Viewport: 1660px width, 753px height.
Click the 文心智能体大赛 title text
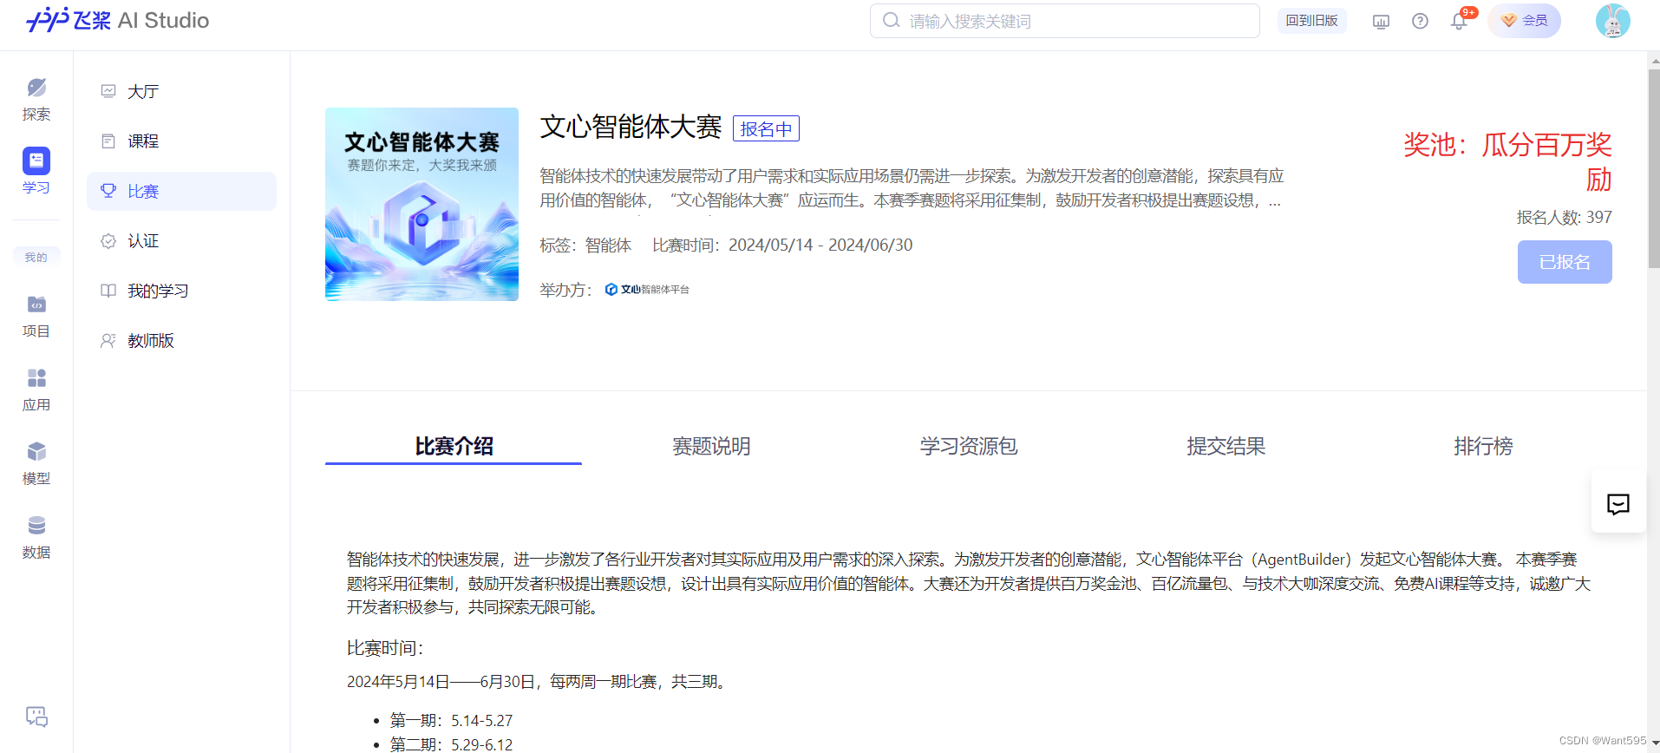point(631,127)
